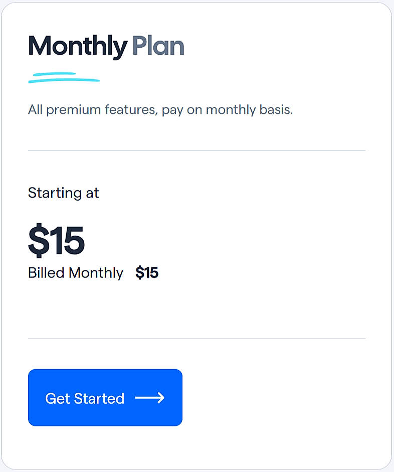Click the divider line below the description
This screenshot has height=472, width=394.
[196, 150]
